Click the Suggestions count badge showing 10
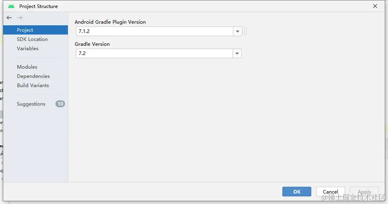 60,104
